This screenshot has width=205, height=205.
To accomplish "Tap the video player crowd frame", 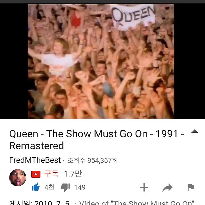I will point(101,61).
